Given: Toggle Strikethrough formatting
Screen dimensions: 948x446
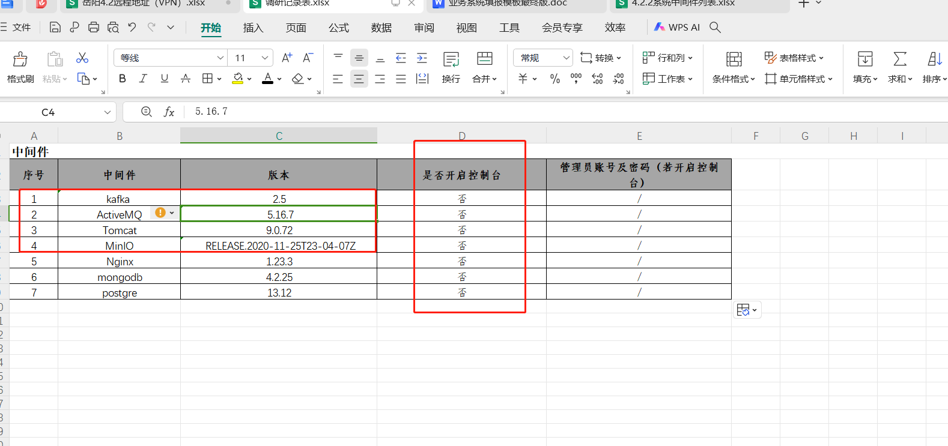Looking at the screenshot, I should [186, 79].
